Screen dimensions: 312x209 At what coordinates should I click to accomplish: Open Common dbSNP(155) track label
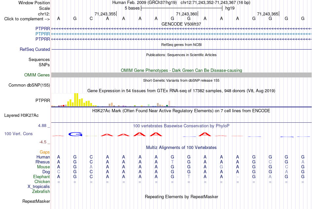(x=29, y=85)
